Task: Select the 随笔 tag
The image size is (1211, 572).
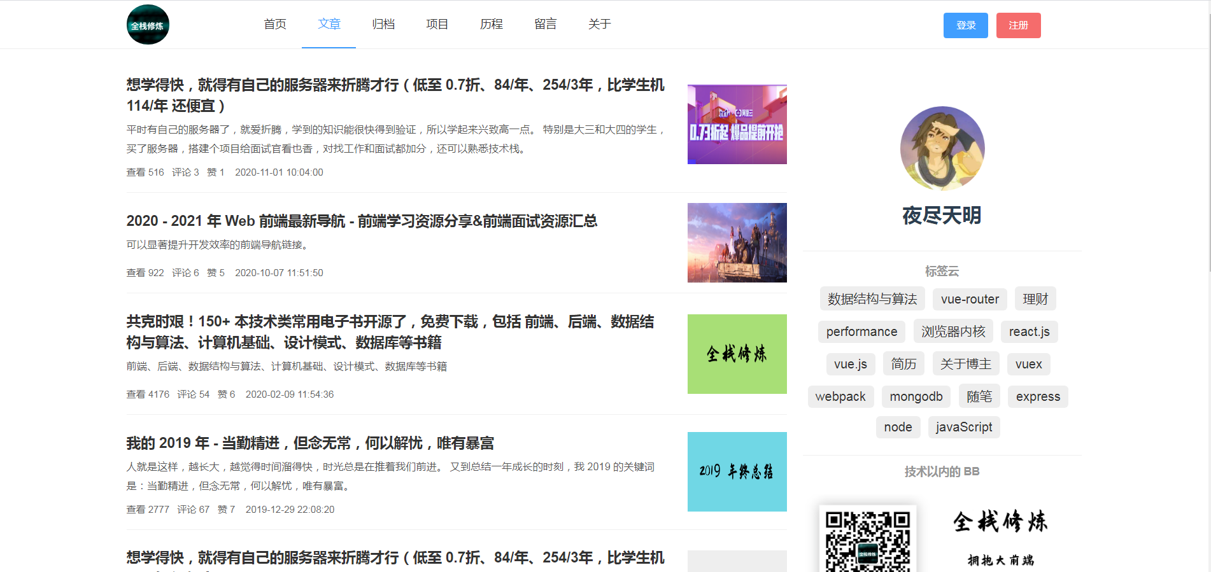Action: 979,396
